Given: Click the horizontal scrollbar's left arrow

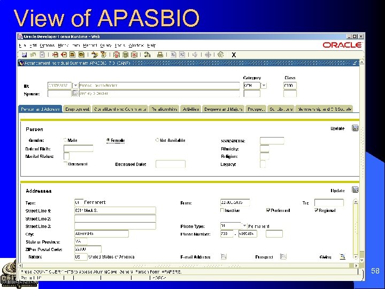Looking at the screenshot, I should click(21, 265).
